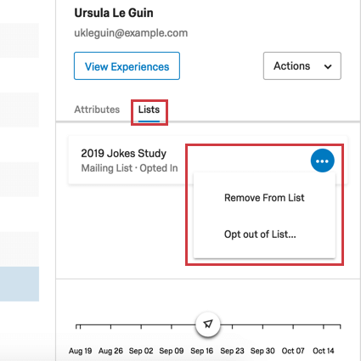Click the chevron arrow in Actions

328,67
